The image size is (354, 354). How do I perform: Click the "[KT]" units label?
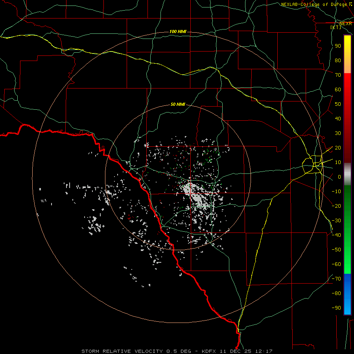(336, 27)
